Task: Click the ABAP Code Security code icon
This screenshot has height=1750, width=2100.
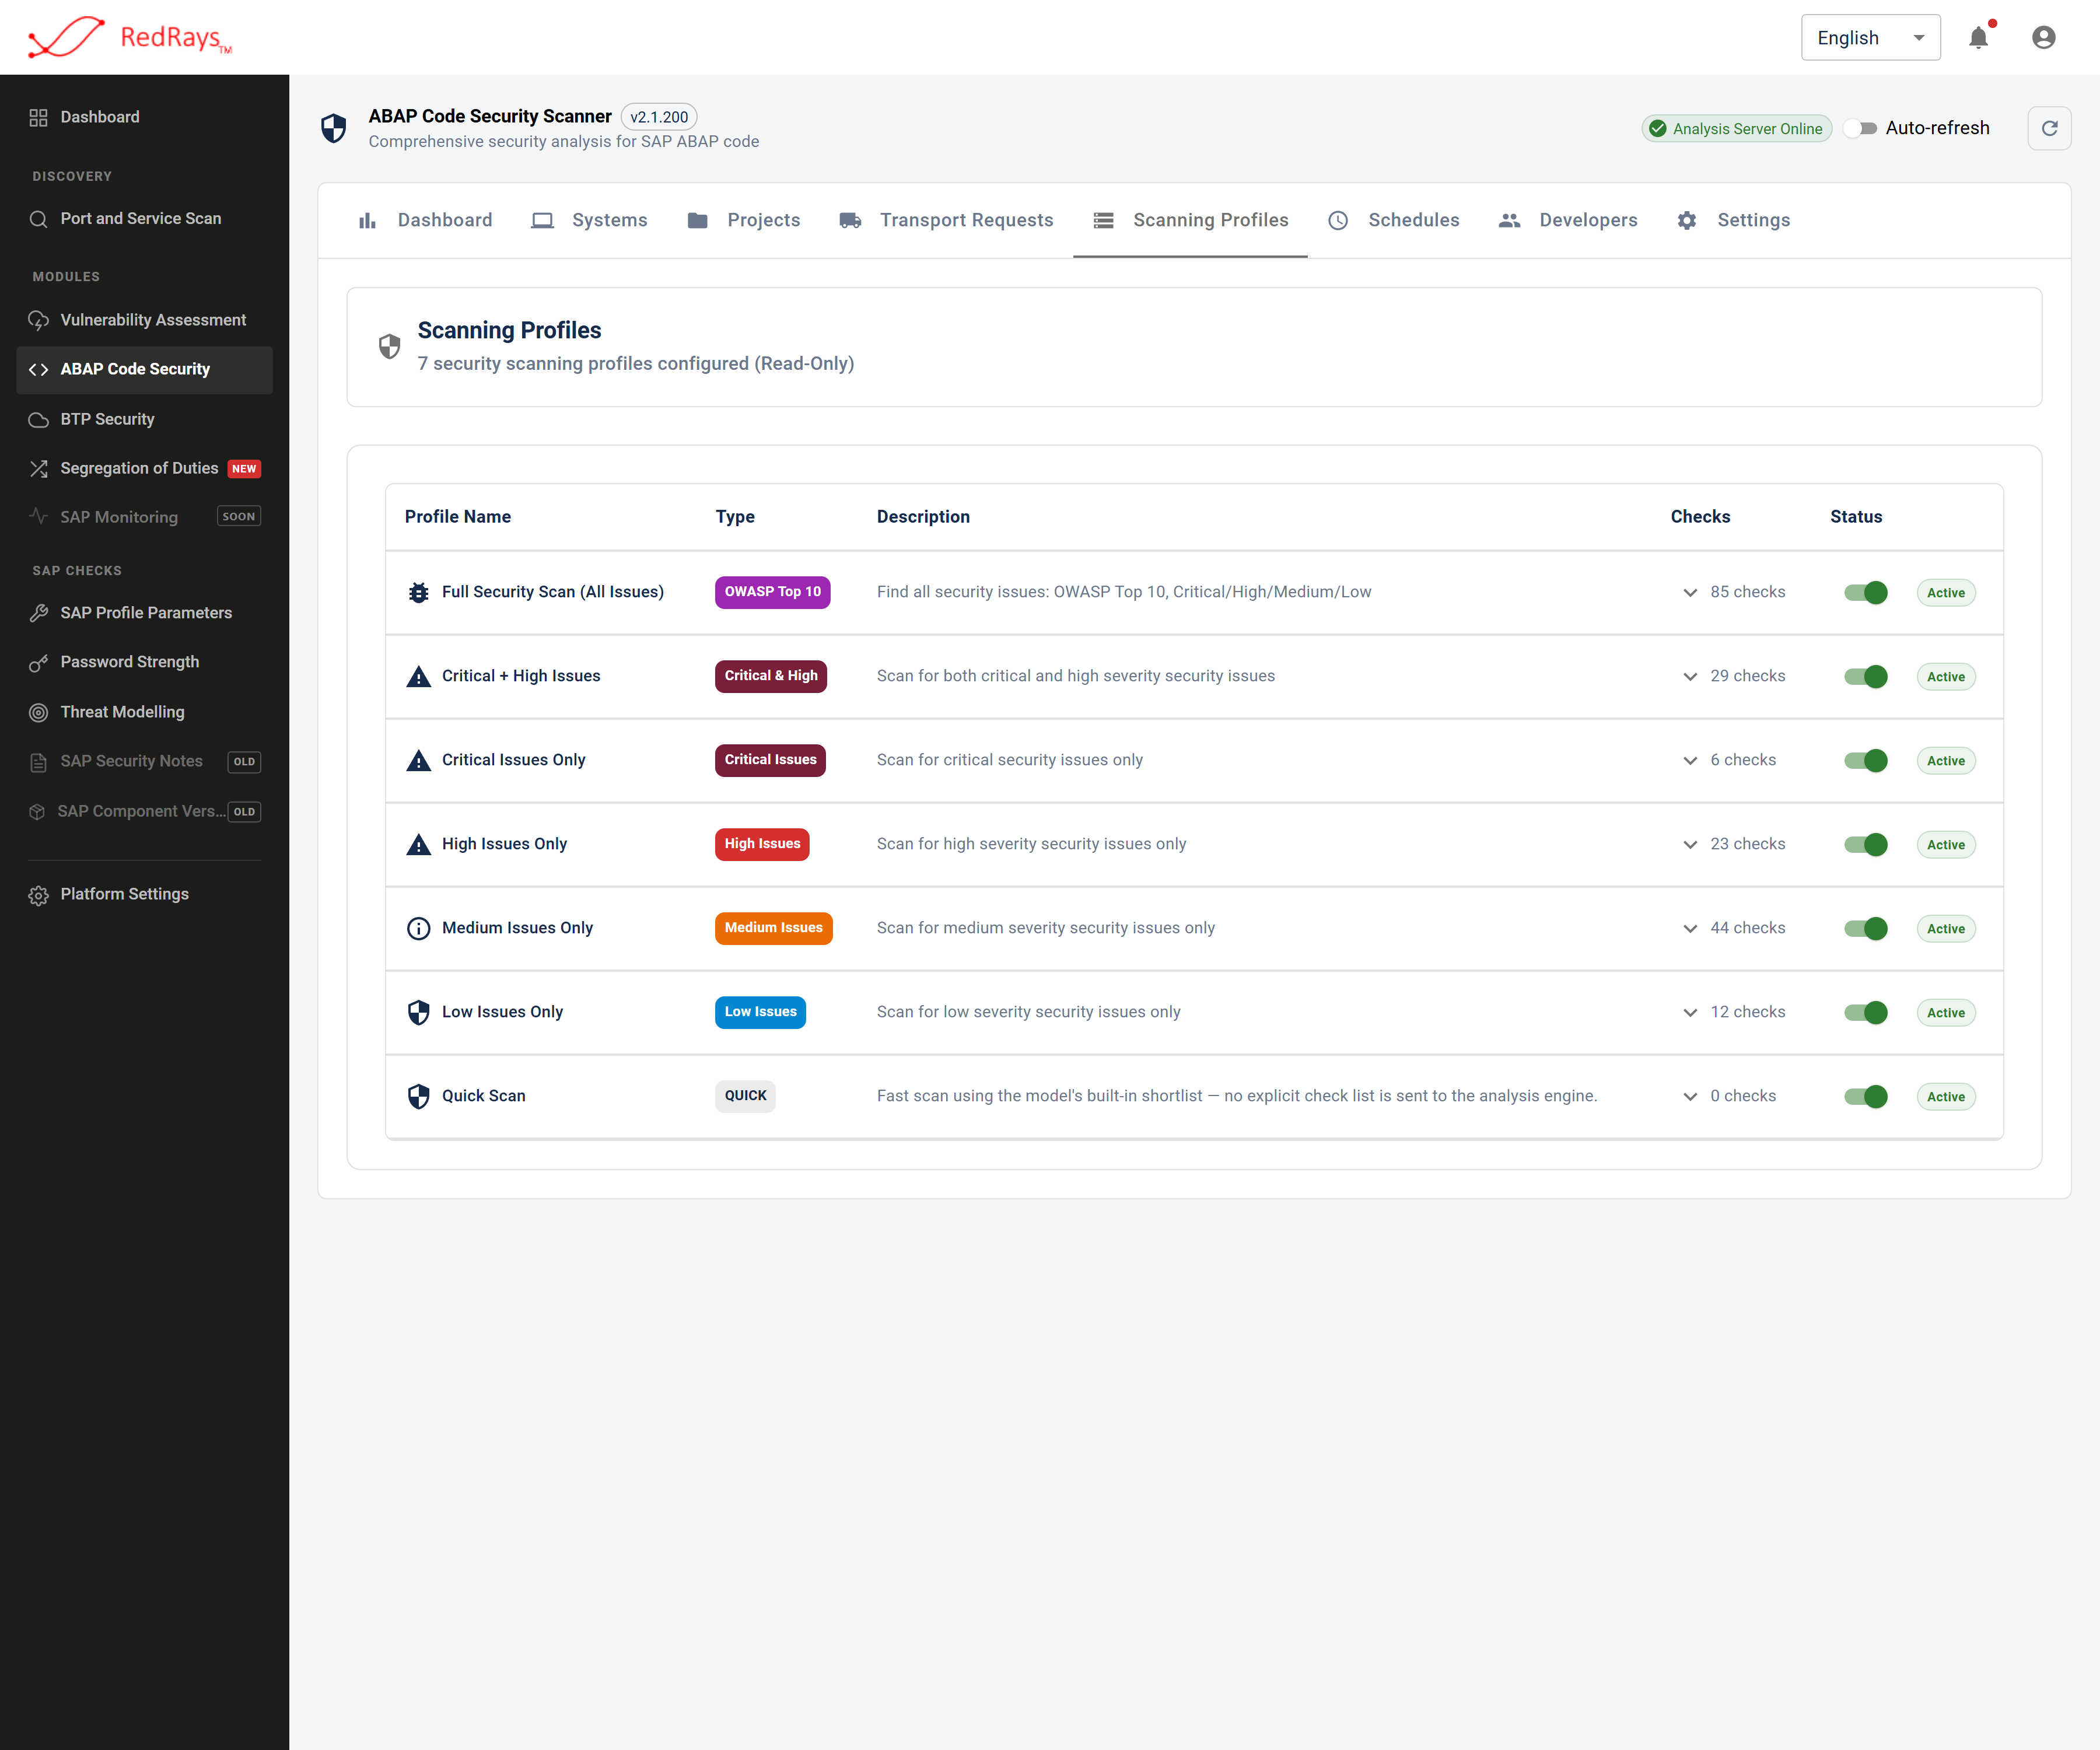Action: click(x=38, y=370)
